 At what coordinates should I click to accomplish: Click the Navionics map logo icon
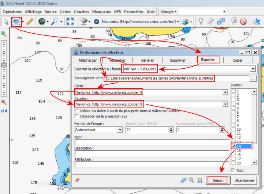[96, 22]
